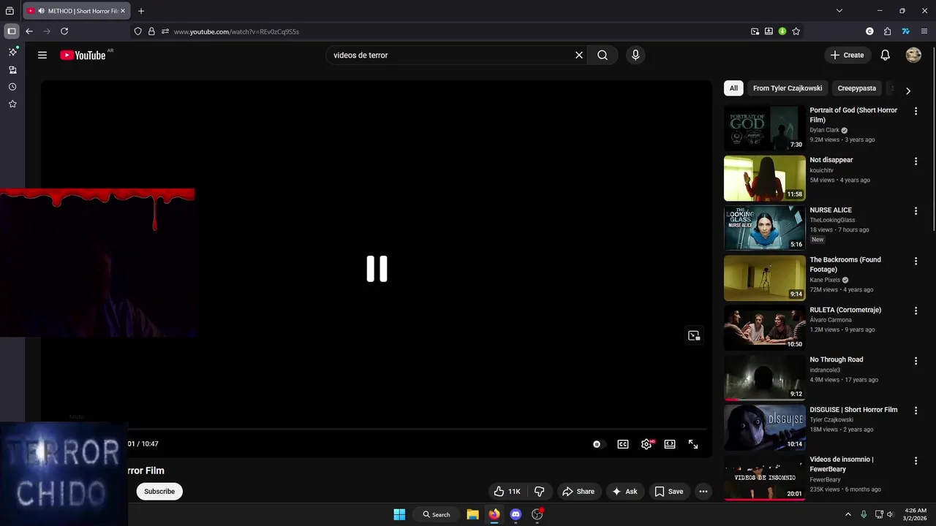Enter fullscreen on the video player

[x=693, y=444]
